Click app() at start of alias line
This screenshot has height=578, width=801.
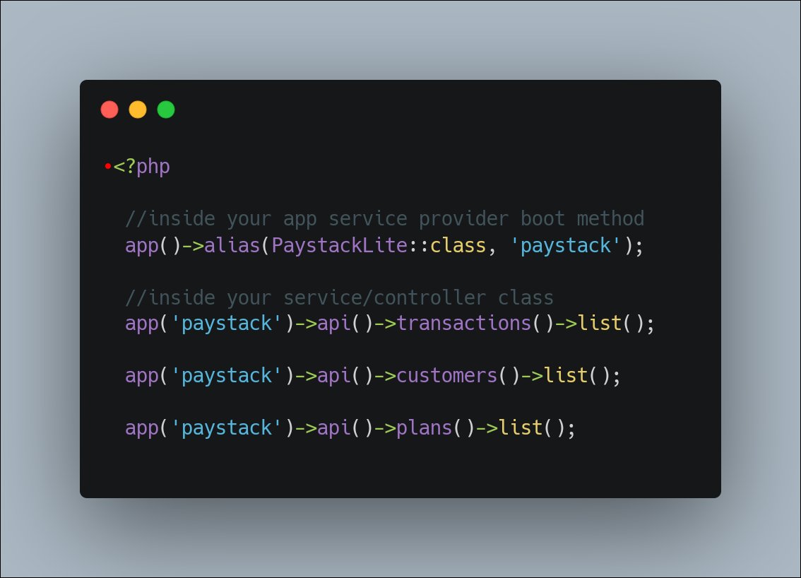153,245
